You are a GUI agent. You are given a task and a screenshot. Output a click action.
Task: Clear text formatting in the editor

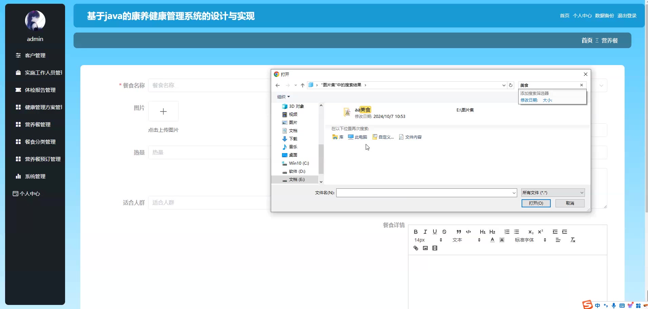(x=573, y=240)
